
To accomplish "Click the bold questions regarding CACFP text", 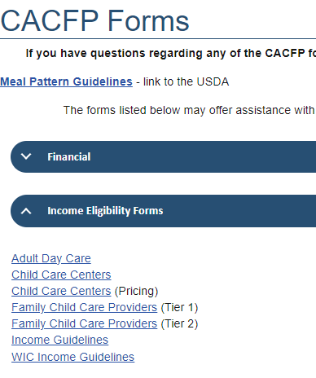I will coord(171,53).
